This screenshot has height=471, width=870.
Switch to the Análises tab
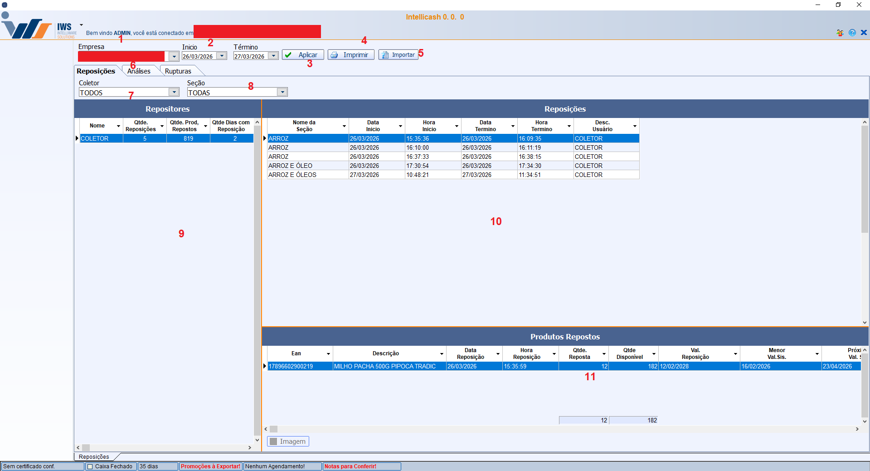point(139,71)
